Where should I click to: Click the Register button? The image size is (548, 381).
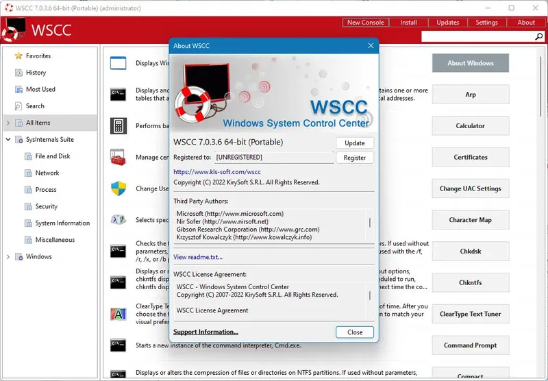(355, 158)
